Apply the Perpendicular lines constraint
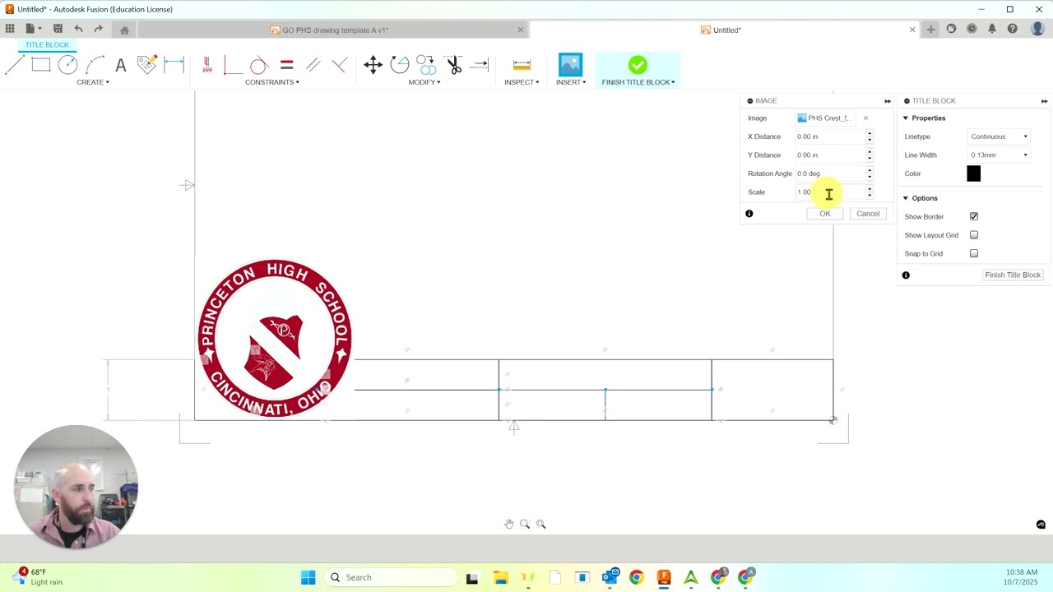1053x592 pixels. tap(339, 65)
